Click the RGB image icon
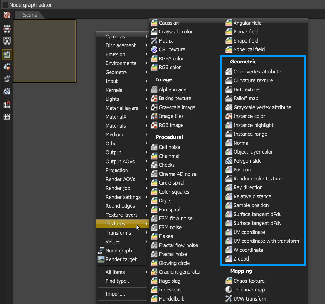 tap(154, 125)
